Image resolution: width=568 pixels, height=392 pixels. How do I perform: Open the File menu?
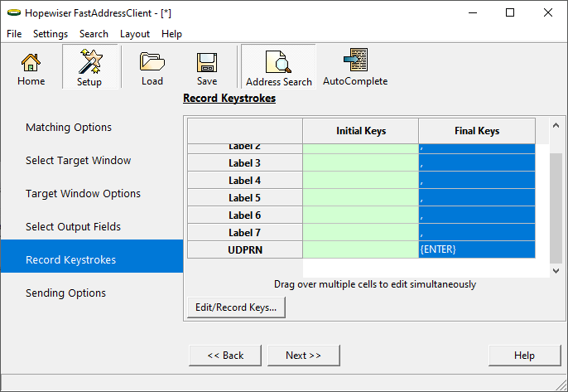pyautogui.click(x=14, y=34)
